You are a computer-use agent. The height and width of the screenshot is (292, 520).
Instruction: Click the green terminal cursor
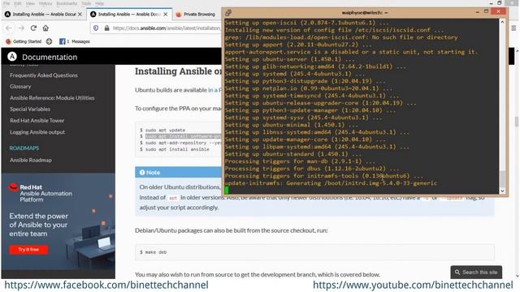click(227, 190)
